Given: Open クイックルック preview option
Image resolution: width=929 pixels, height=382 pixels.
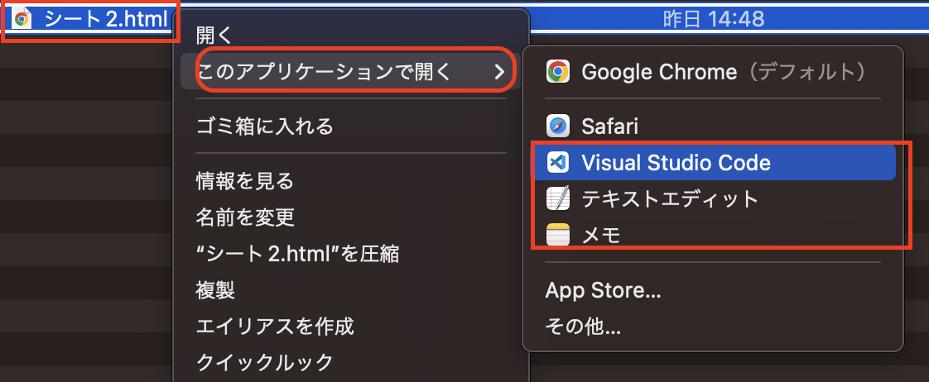Looking at the screenshot, I should tap(264, 362).
